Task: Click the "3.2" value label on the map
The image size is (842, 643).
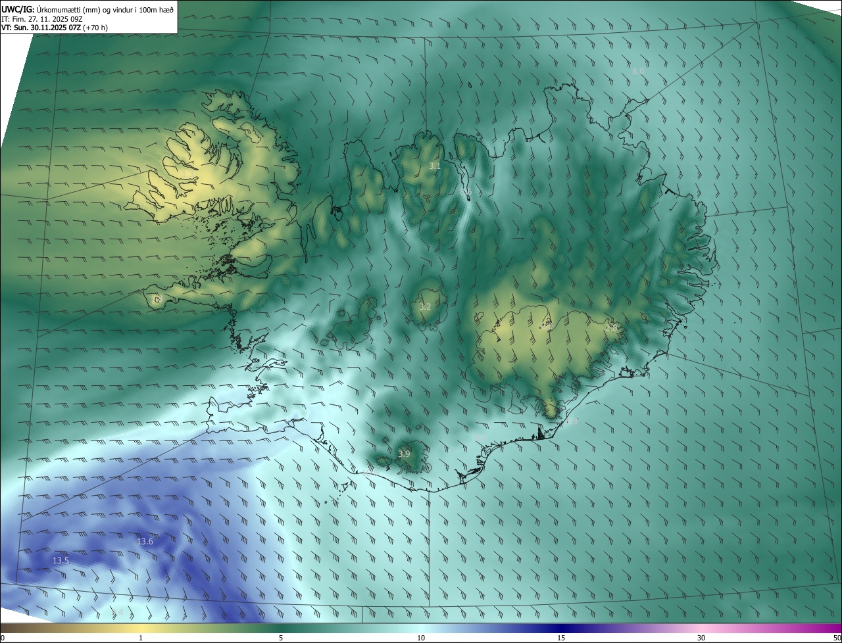Action: click(x=425, y=306)
